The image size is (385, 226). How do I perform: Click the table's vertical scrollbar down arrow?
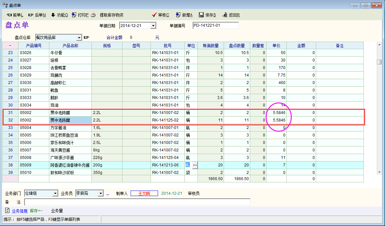pos(379,172)
